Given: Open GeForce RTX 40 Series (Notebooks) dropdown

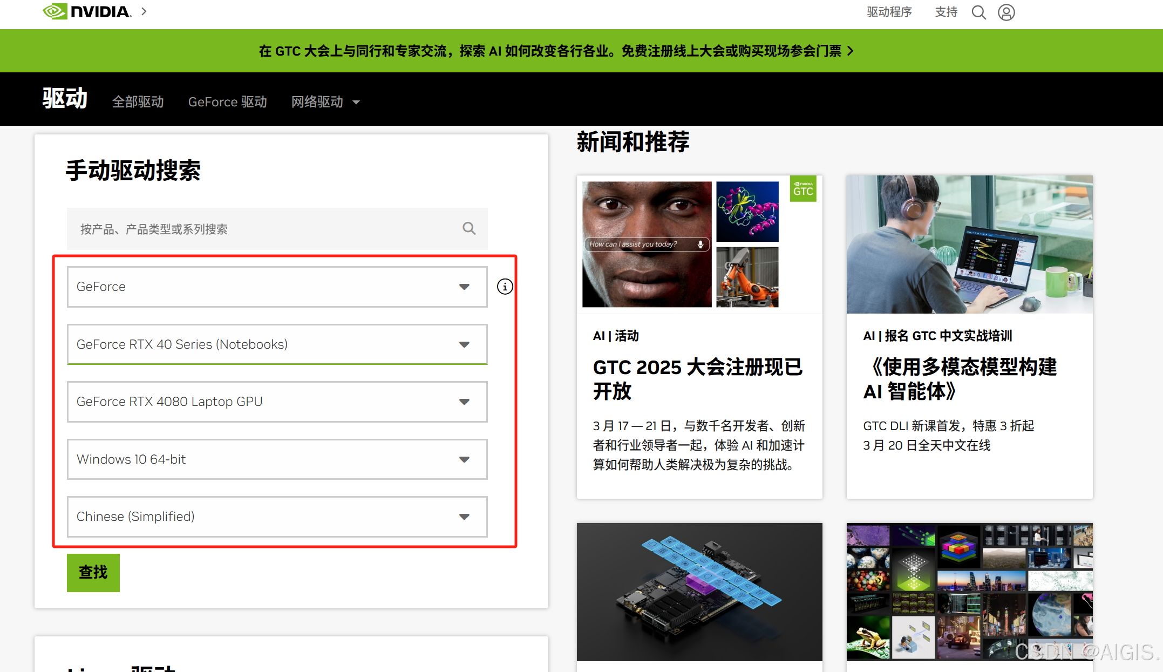Looking at the screenshot, I should coord(277,344).
